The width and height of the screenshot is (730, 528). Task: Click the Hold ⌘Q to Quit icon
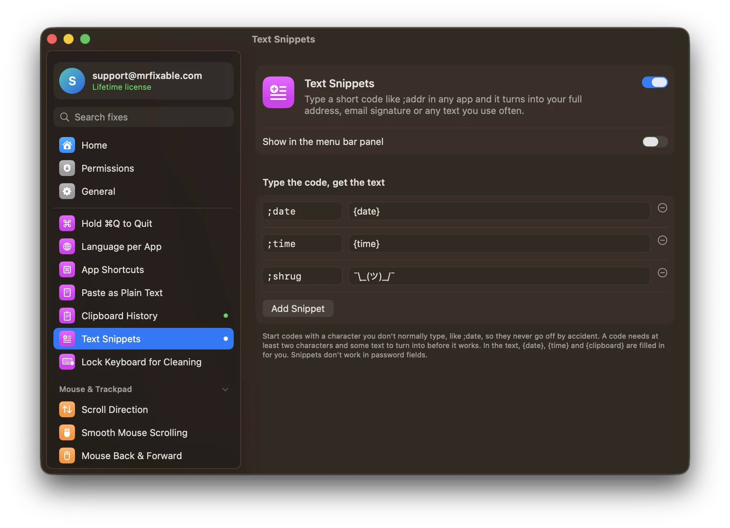(67, 223)
